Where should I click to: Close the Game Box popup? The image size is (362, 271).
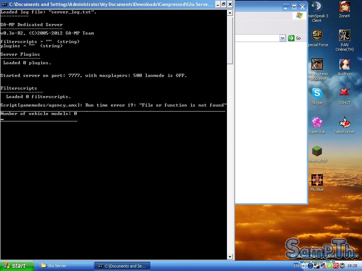(356, 256)
